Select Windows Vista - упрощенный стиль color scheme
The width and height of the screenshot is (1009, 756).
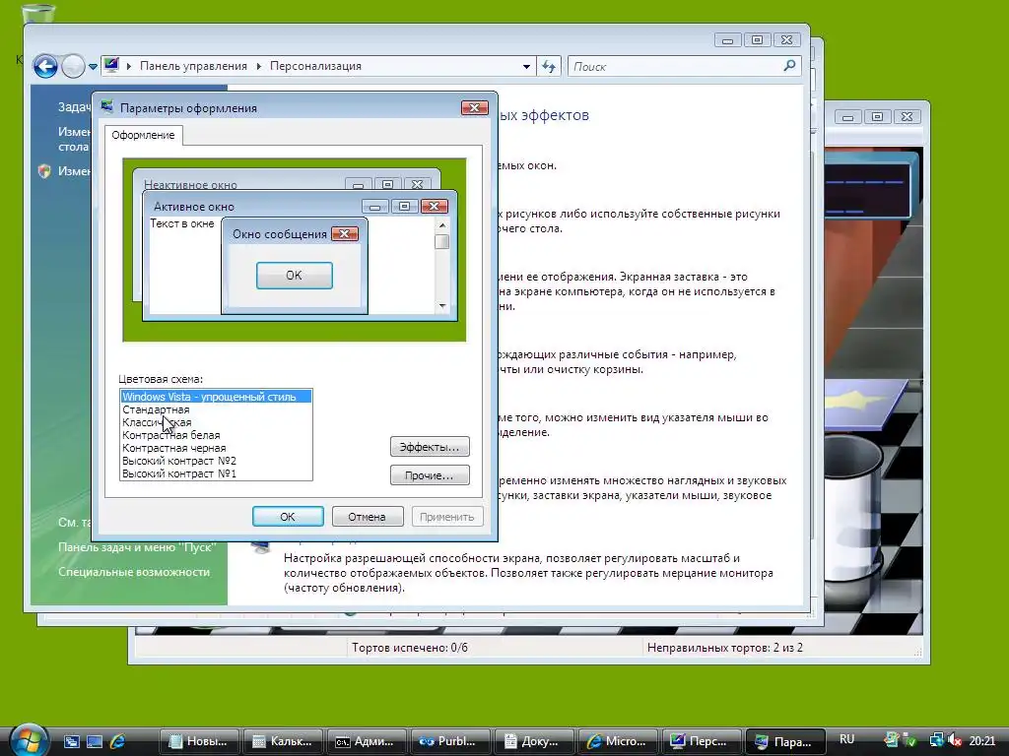click(x=216, y=397)
